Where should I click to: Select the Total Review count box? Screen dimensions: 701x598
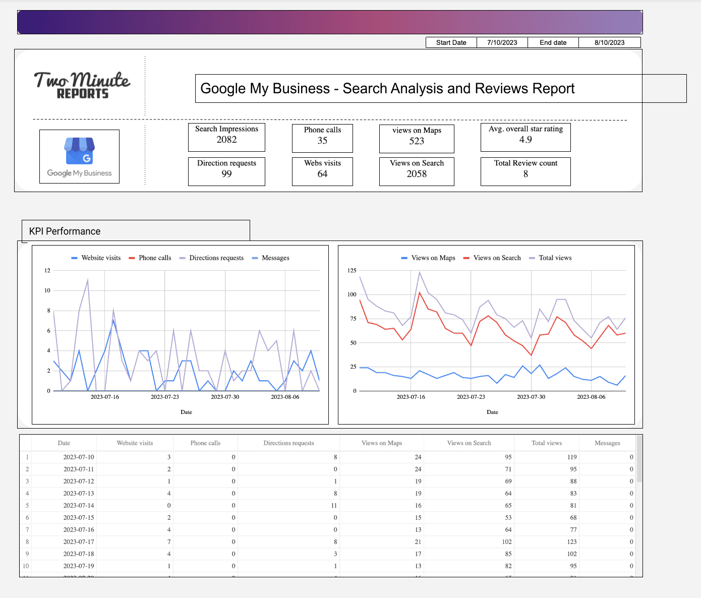[525, 171]
